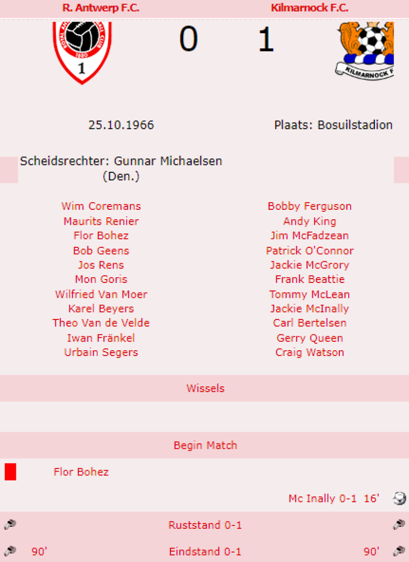Click the football goal icon after 16'
The height and width of the screenshot is (562, 409).
pyautogui.click(x=399, y=498)
